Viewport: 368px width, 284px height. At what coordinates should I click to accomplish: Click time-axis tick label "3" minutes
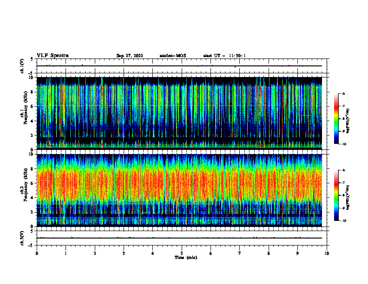[124, 253]
